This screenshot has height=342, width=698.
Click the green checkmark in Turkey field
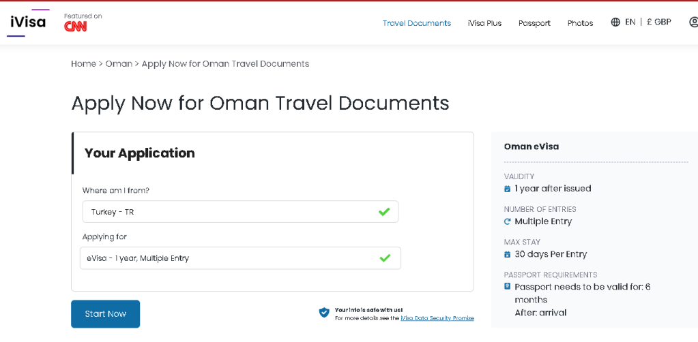tap(384, 212)
